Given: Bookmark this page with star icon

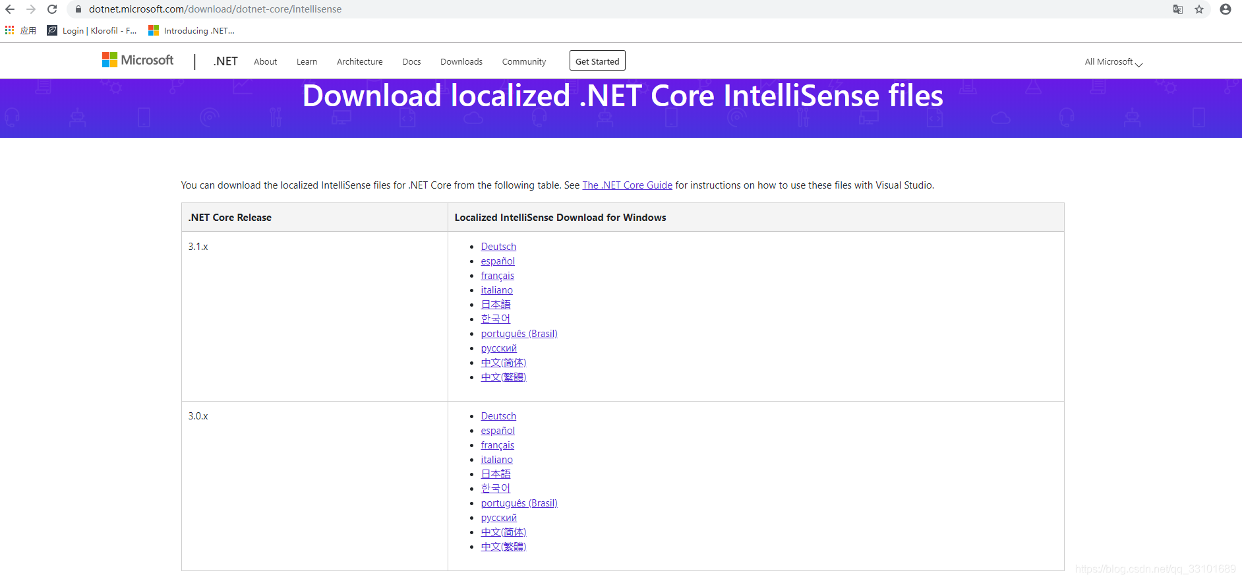Looking at the screenshot, I should point(1199,9).
